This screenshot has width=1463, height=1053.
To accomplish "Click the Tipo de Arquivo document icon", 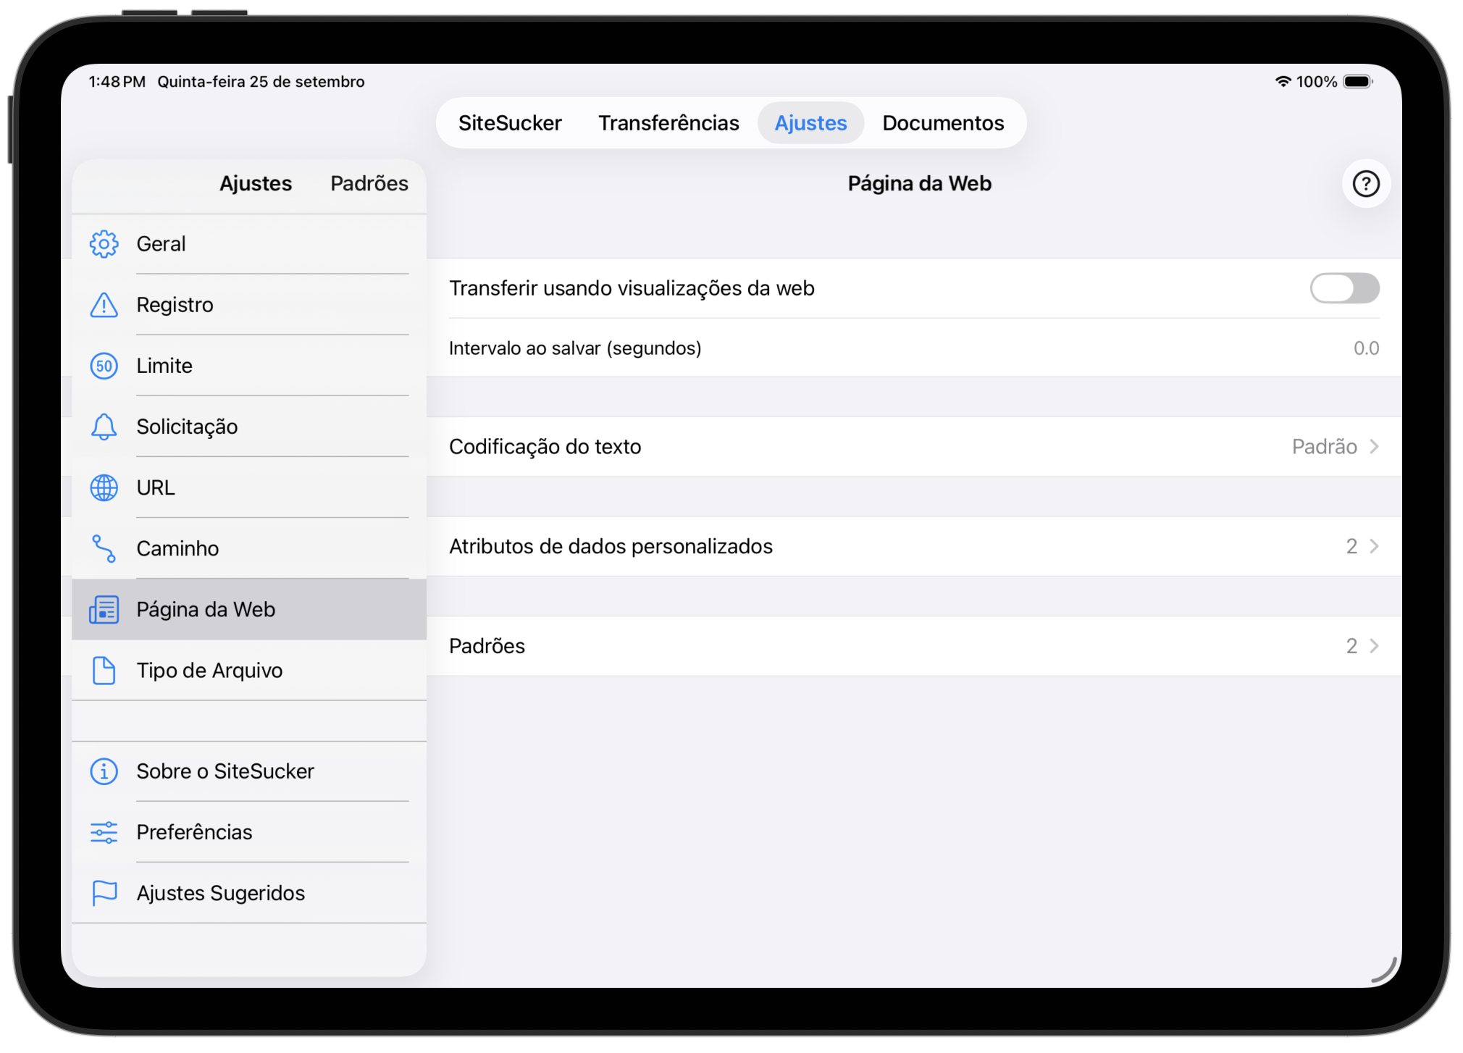I will (104, 671).
